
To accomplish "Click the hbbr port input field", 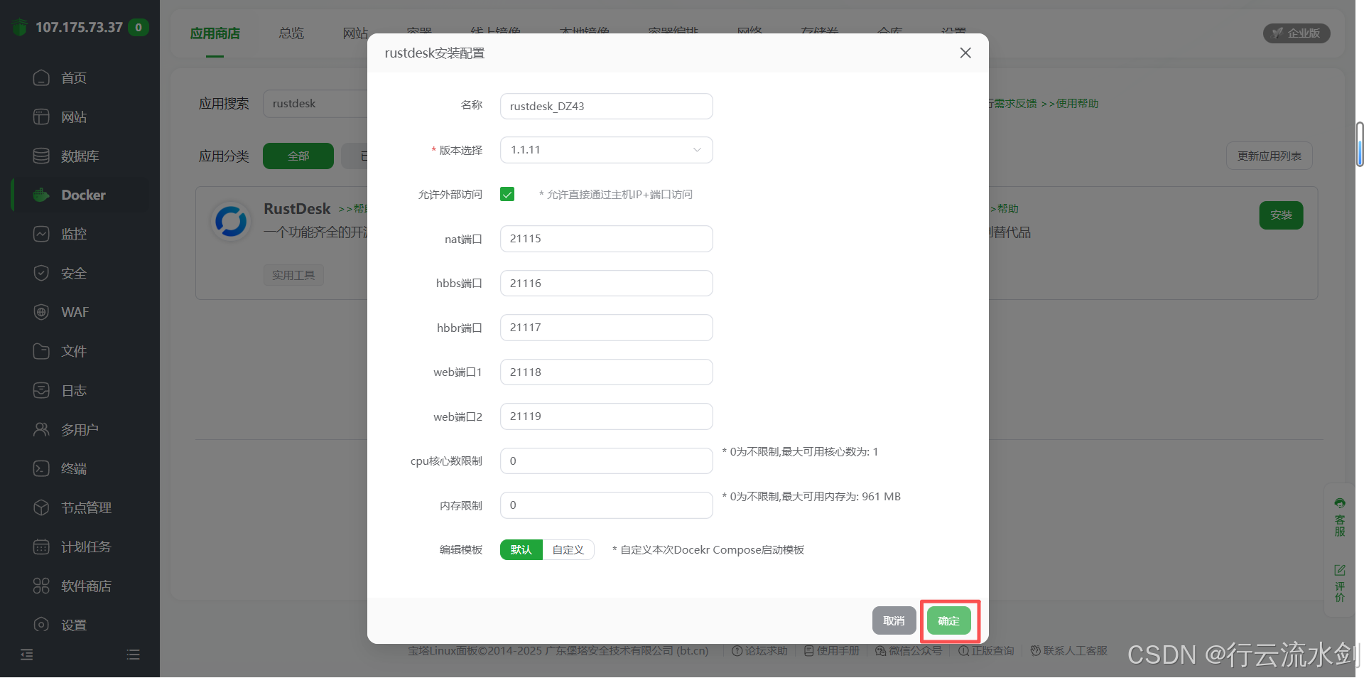I will point(607,328).
